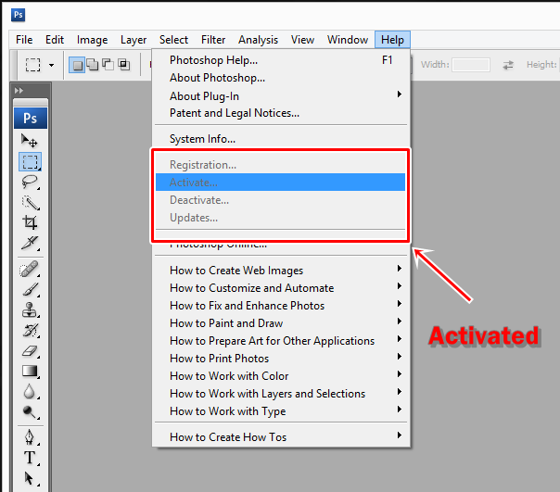Open the Window menu
Screen dimensions: 560x492
click(348, 40)
